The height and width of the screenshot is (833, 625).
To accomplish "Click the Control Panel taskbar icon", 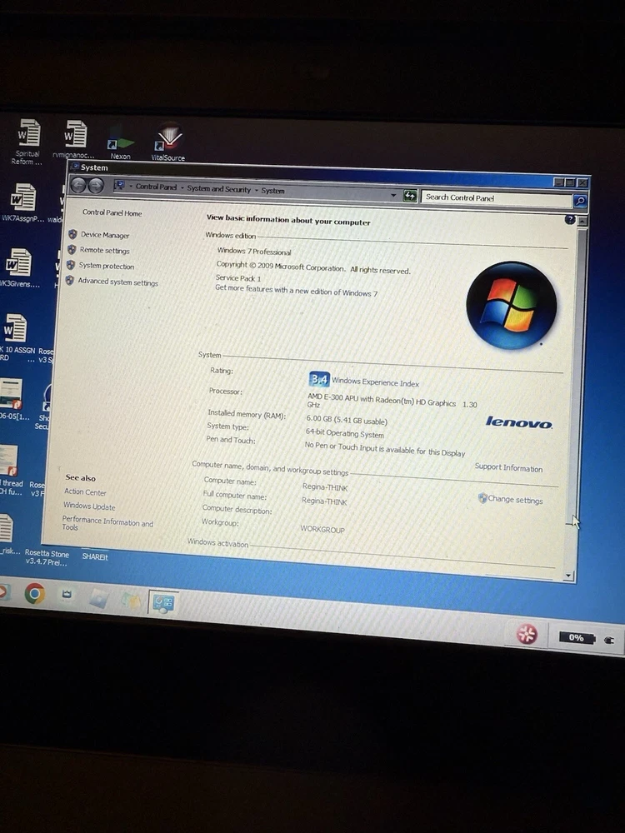I will (162, 602).
